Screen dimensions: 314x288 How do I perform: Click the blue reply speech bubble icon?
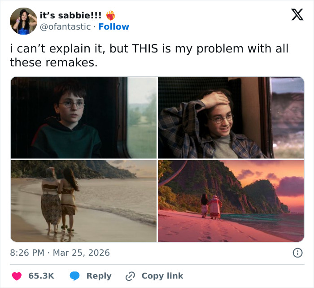coord(74,276)
